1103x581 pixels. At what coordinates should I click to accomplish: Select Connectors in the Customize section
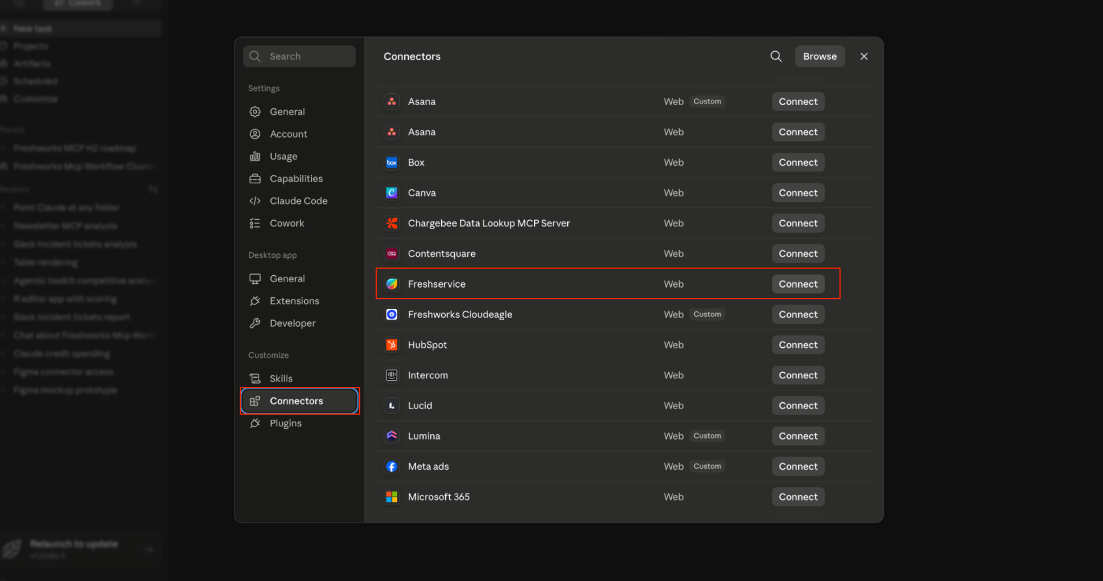click(x=299, y=401)
